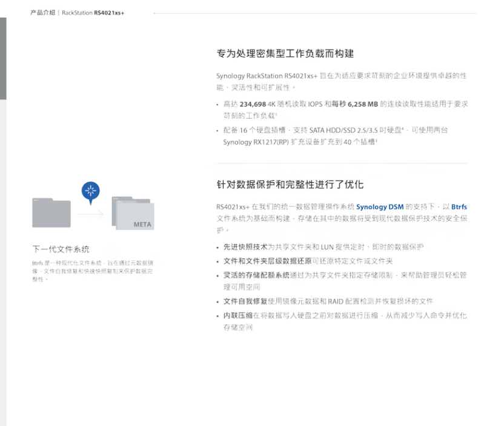Click the bold text 每秒 6,258 MB
This screenshot has width=478, height=426.
point(355,104)
